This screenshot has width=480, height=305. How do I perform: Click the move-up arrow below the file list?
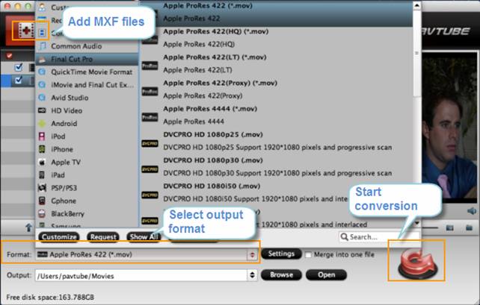pyautogui.click(x=28, y=227)
